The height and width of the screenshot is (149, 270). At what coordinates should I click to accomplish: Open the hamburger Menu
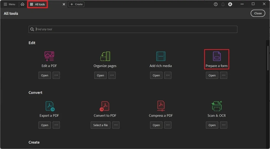coord(9,4)
